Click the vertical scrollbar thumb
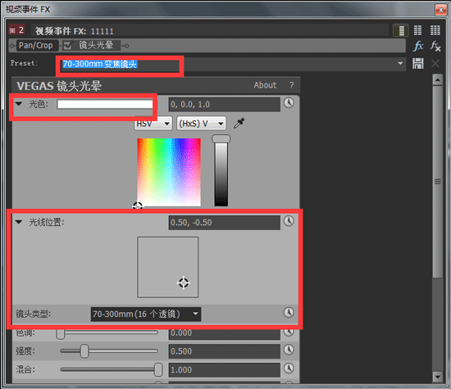This screenshot has height=389, width=451. [438, 181]
